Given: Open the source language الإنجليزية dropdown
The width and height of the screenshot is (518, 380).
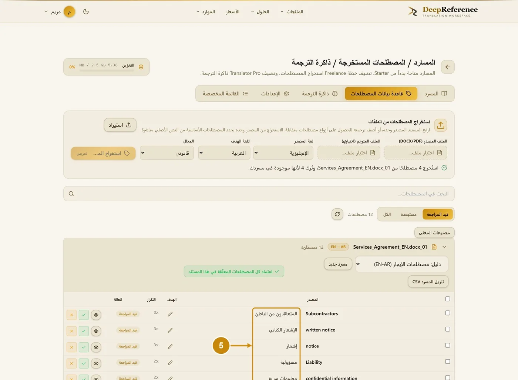Looking at the screenshot, I should (283, 153).
